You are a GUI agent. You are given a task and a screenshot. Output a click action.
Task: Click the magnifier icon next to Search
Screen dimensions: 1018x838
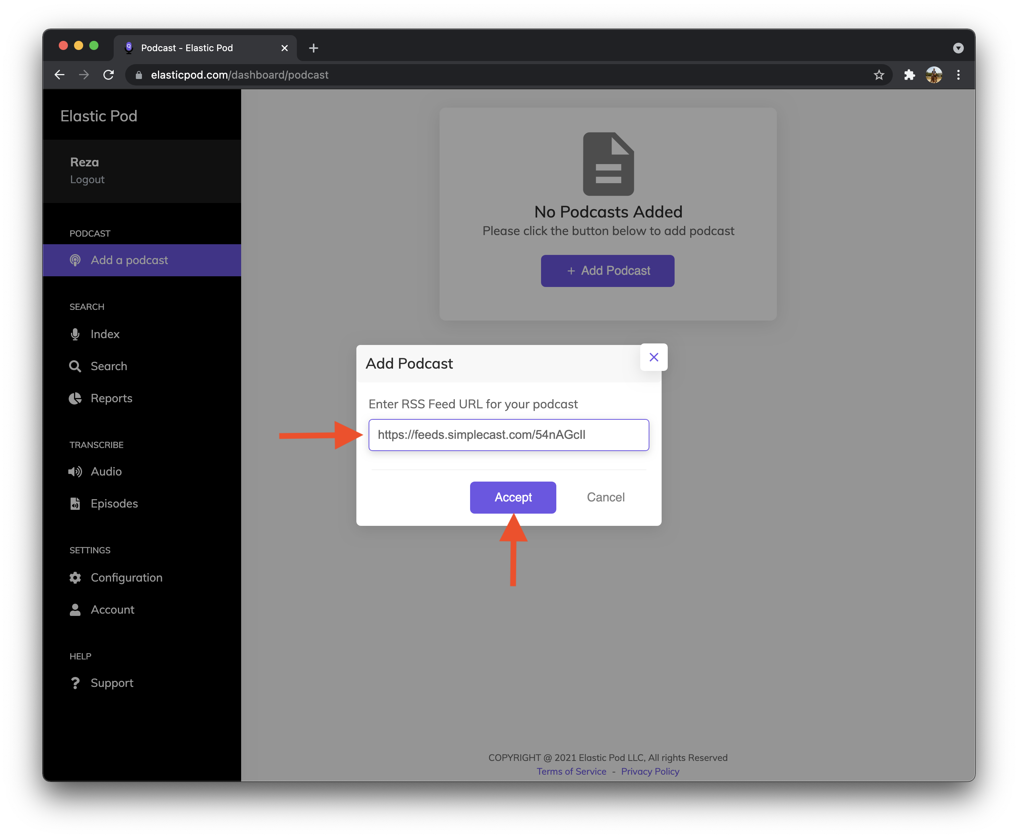click(x=75, y=366)
